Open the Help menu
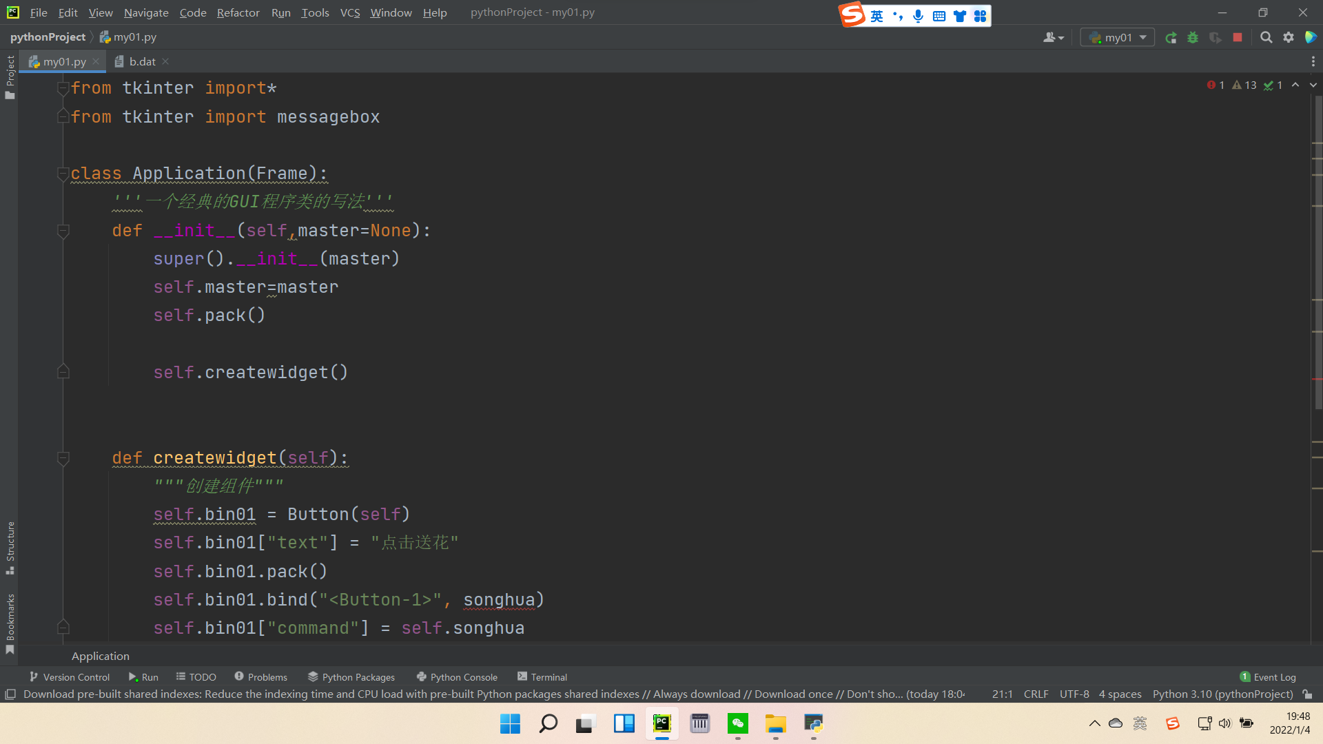1323x744 pixels. pyautogui.click(x=435, y=12)
